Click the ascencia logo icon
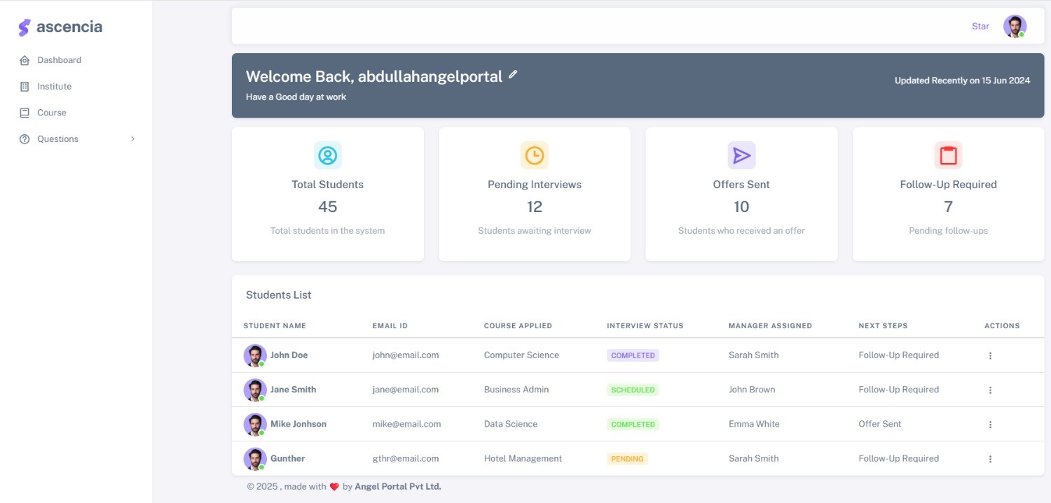Image resolution: width=1051 pixels, height=503 pixels. 25,27
